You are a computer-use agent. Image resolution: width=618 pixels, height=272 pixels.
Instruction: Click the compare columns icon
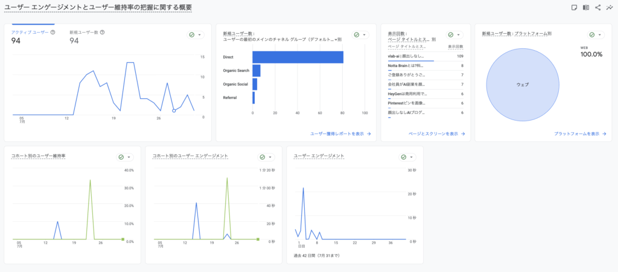[x=586, y=7]
